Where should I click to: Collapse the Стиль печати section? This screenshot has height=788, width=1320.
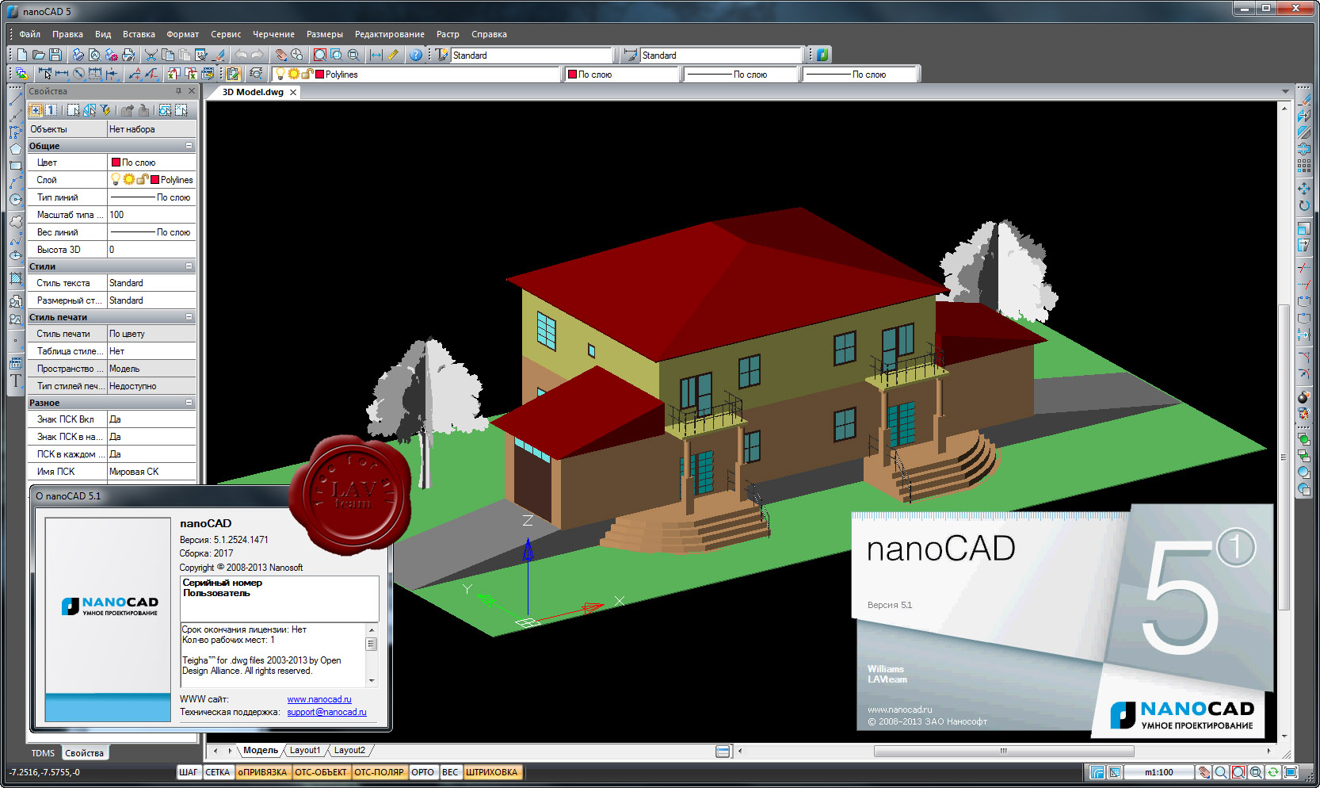click(189, 317)
